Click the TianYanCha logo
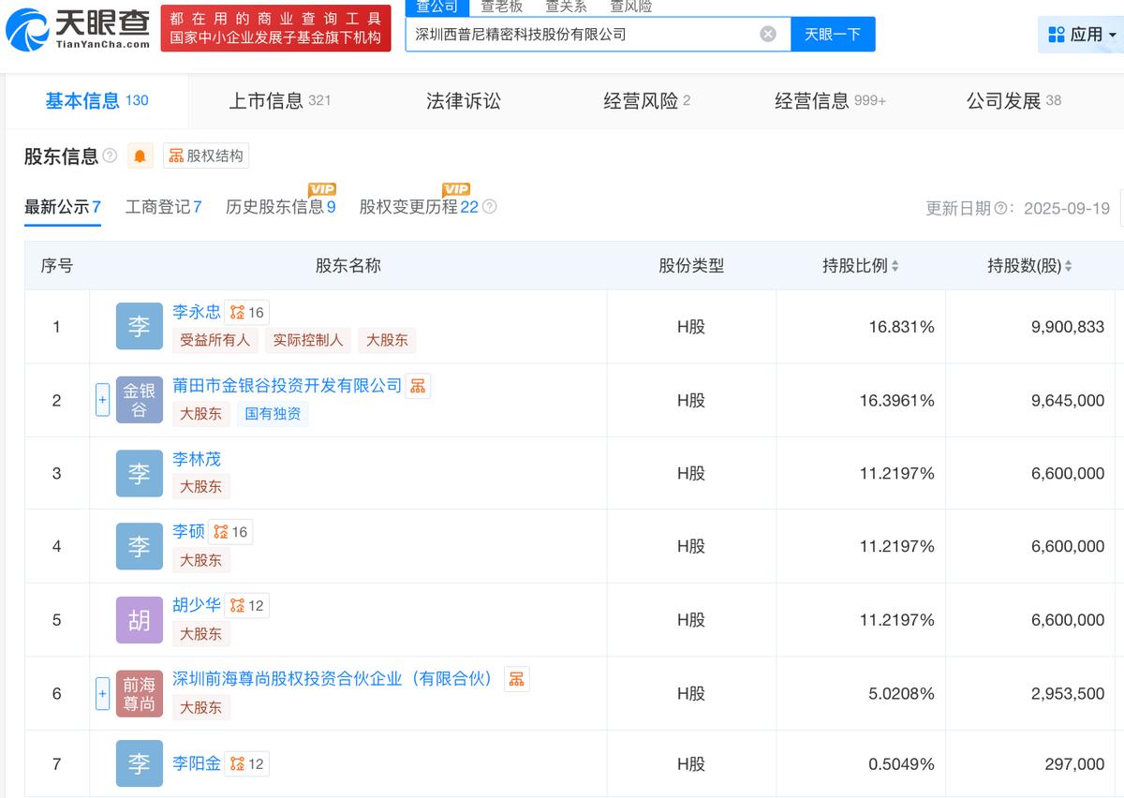The width and height of the screenshot is (1124, 798). pyautogui.click(x=78, y=29)
